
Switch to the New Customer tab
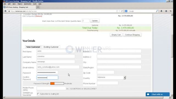33,47
